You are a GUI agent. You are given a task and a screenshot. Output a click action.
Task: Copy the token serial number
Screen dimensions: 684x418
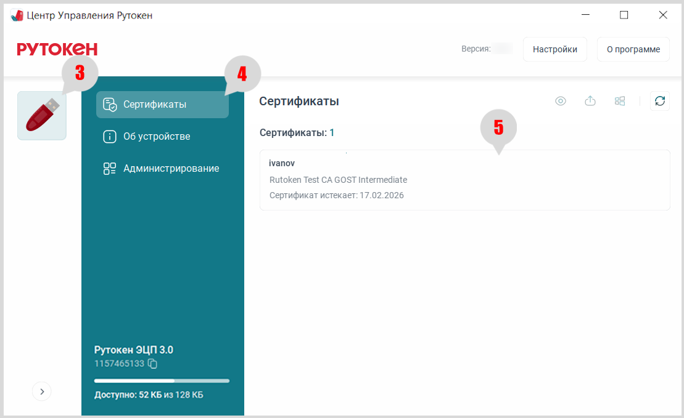click(153, 364)
